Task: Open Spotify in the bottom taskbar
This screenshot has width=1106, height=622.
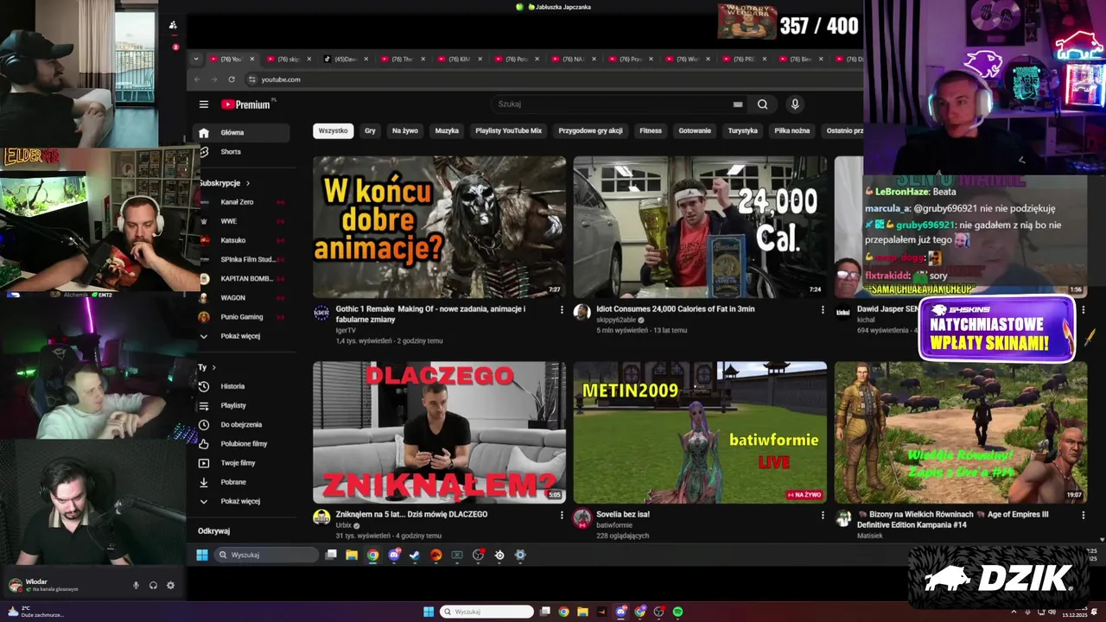Action: (678, 612)
